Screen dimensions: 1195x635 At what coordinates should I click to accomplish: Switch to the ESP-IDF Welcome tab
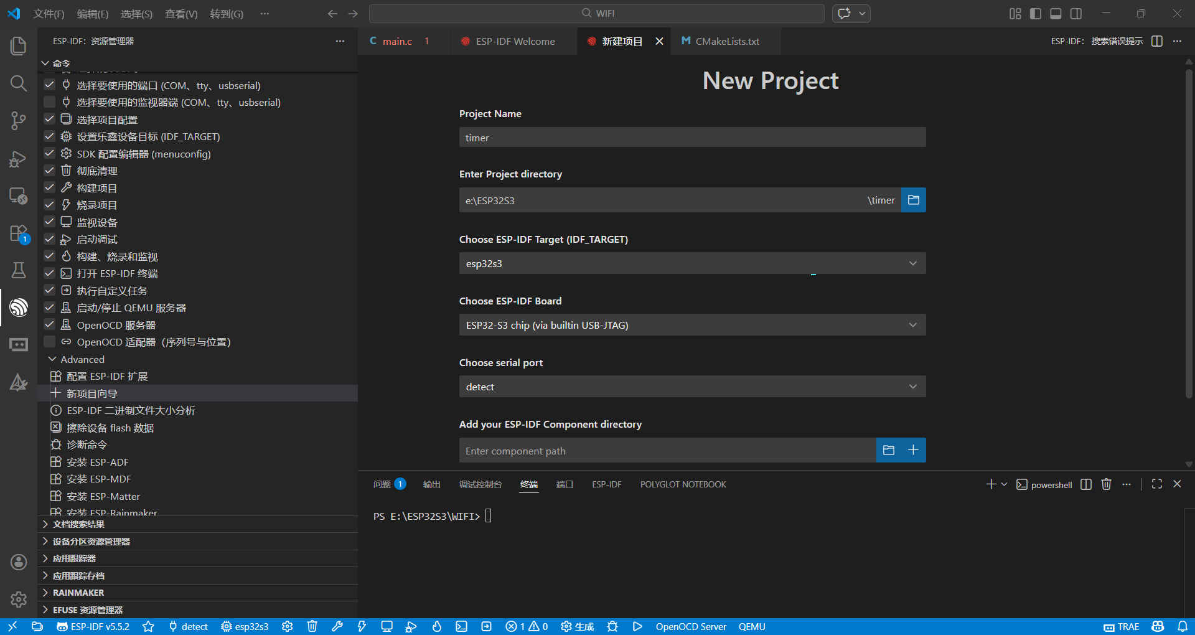pos(515,41)
